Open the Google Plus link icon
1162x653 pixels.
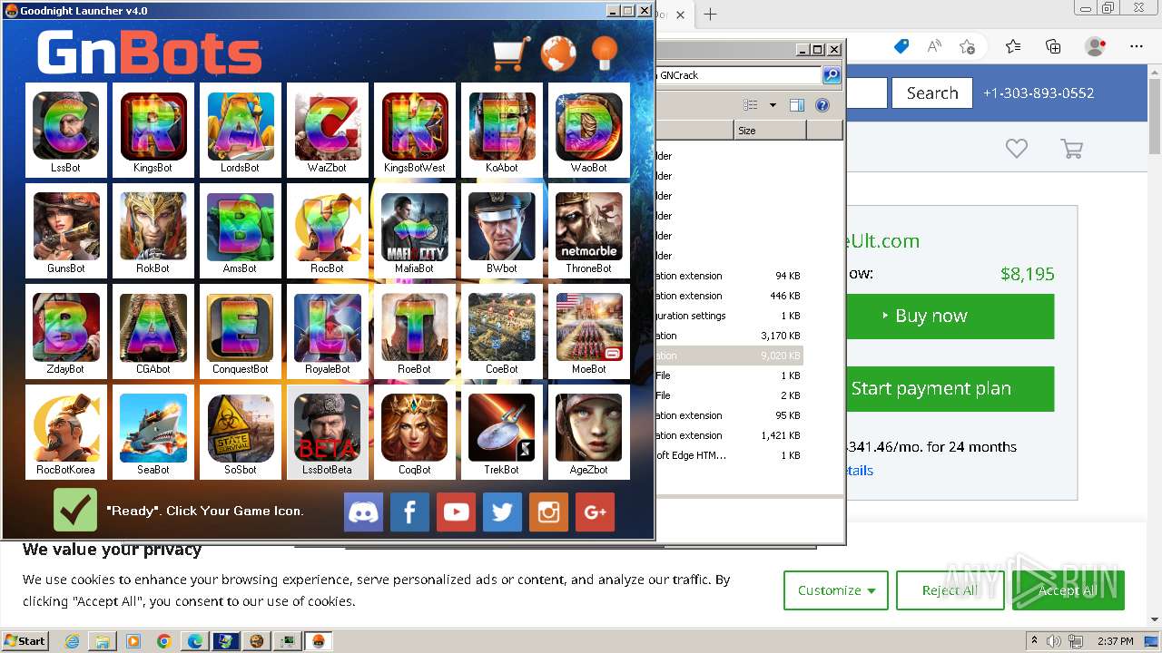pos(595,512)
